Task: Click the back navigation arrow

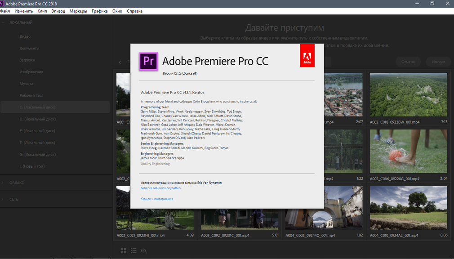Action: [x=120, y=62]
